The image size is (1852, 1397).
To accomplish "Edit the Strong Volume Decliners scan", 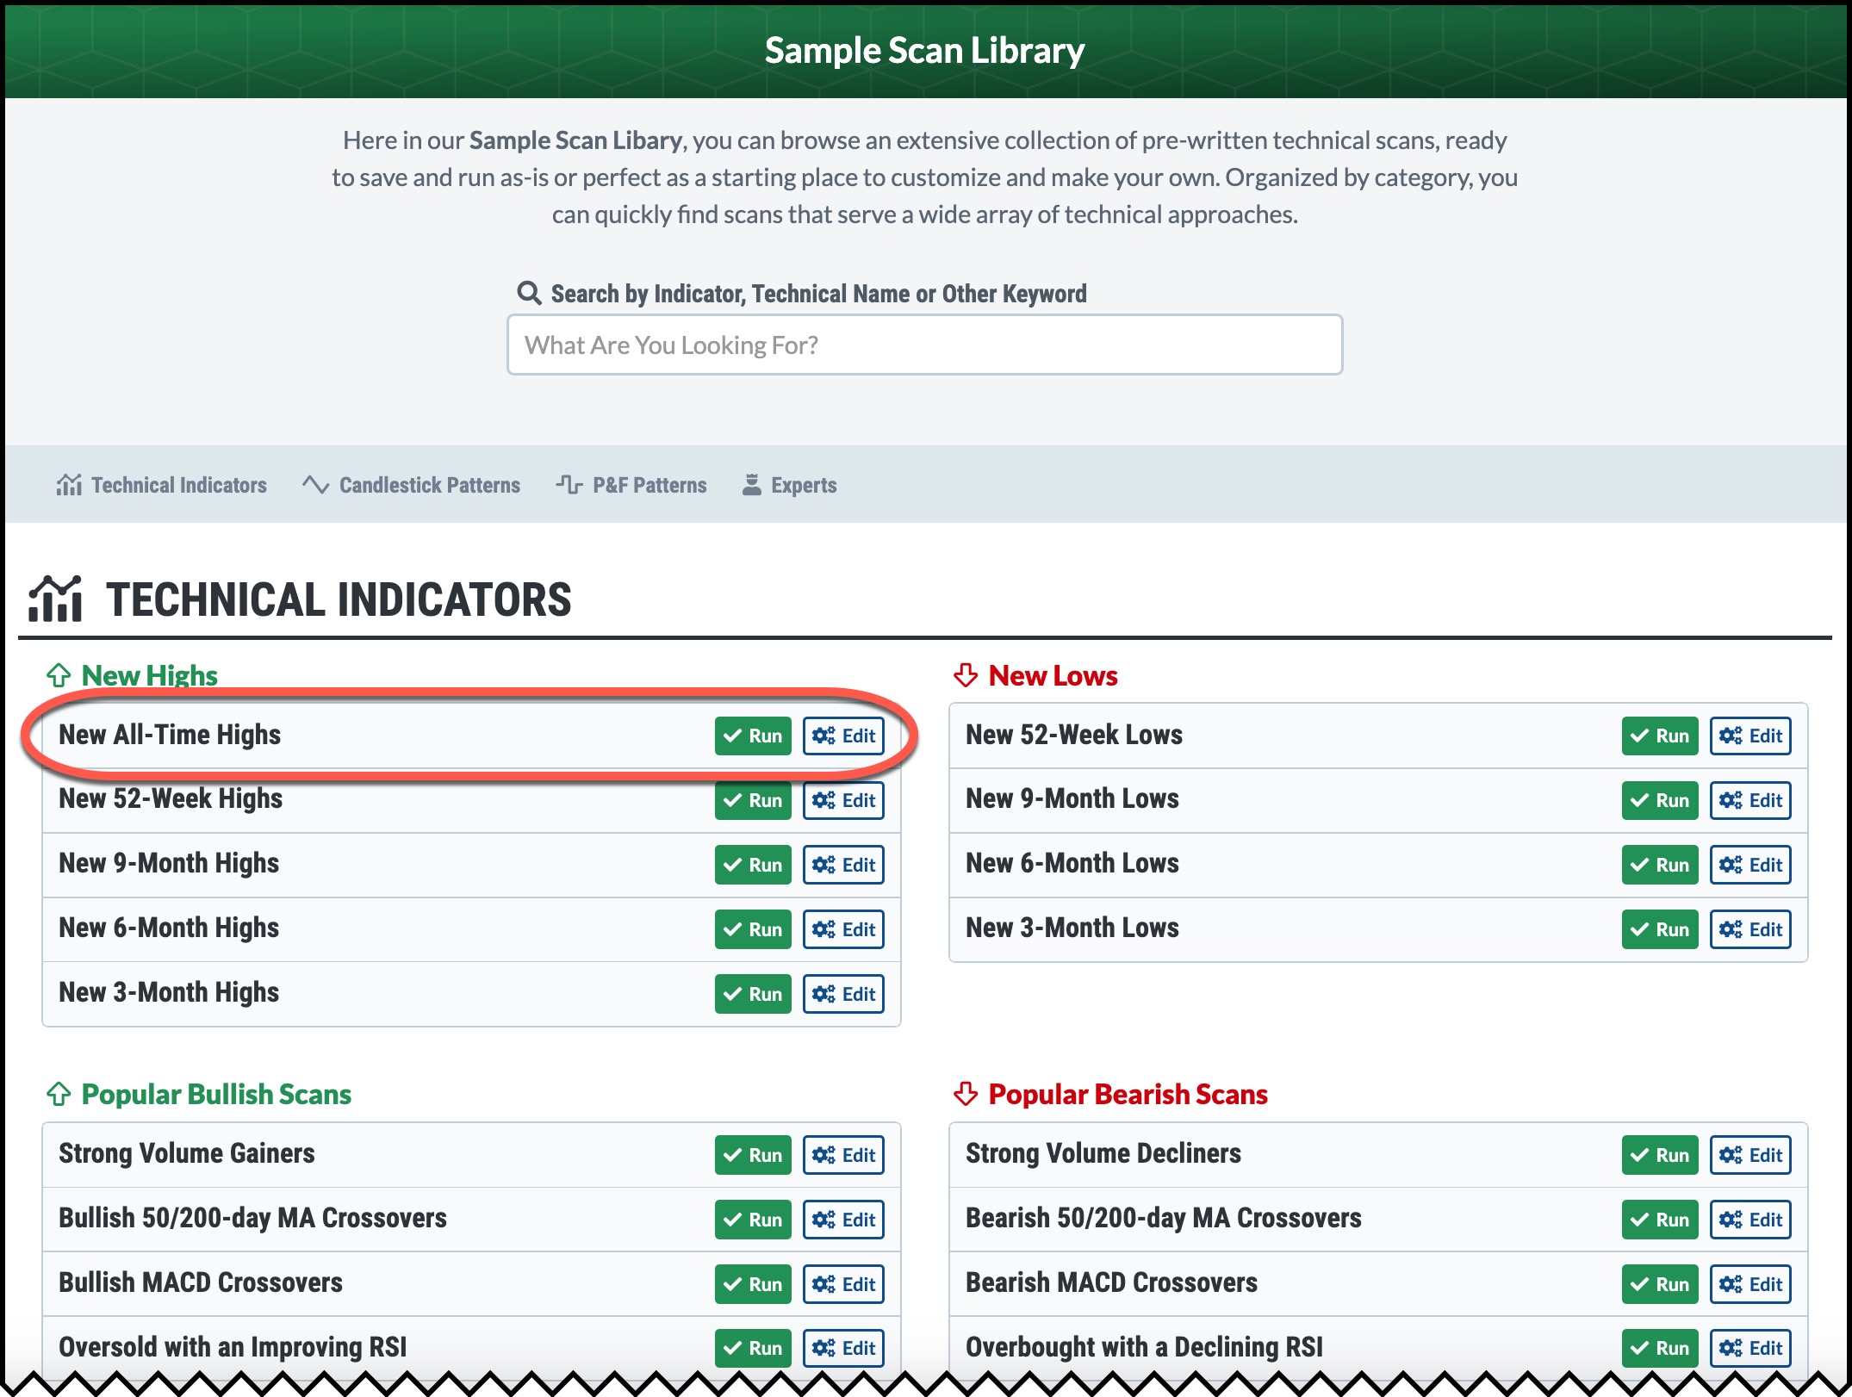I will click(x=1750, y=1155).
